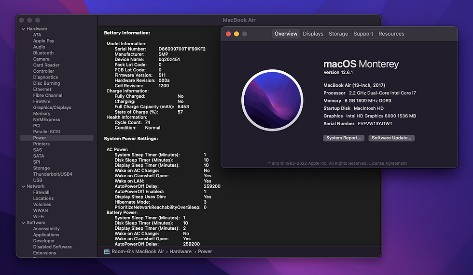
Task: Click the Software Update button
Action: point(391,138)
